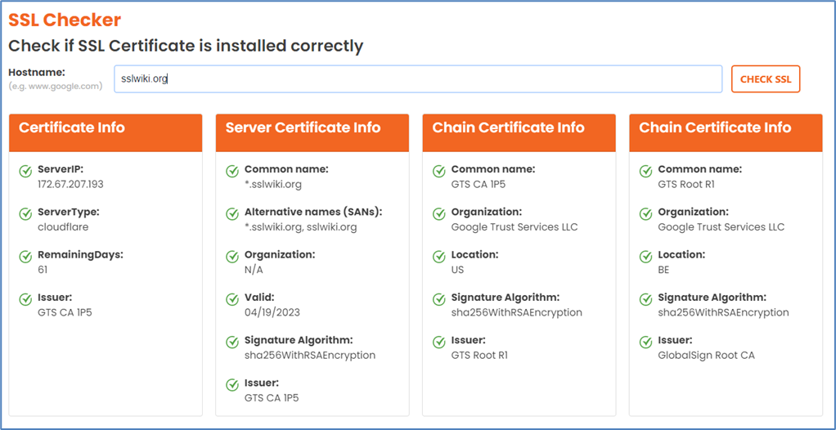Click check icon beside Common name GTS CA 1P5
The image size is (836, 430).
438,171
